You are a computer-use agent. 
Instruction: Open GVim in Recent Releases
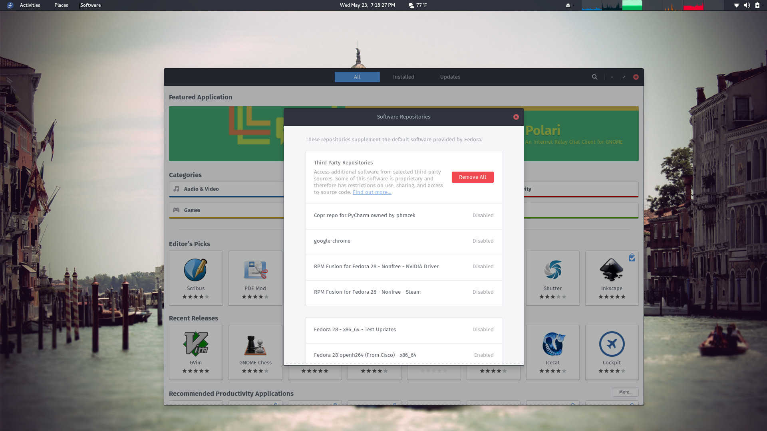tap(196, 352)
